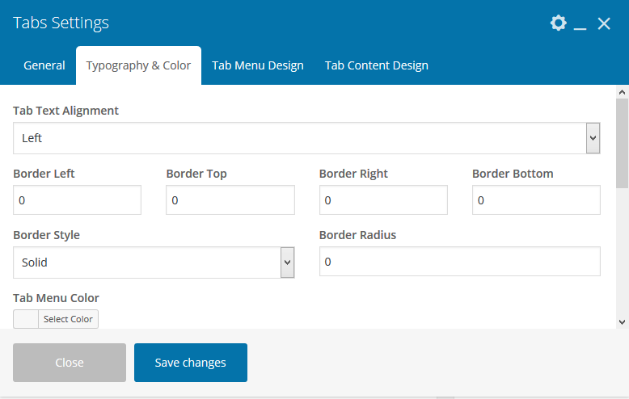The height and width of the screenshot is (399, 629).
Task: Click into the Border Right field
Action: (x=383, y=200)
